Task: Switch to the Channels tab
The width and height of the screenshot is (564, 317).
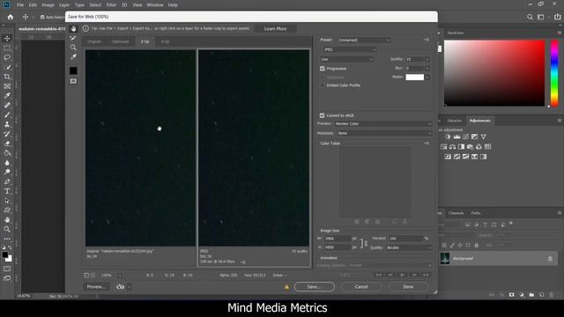Action: click(x=456, y=213)
